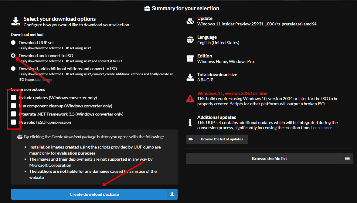357x203 pixels.
Task: Click the download icon beside Select your download options
Action: click(15, 21)
